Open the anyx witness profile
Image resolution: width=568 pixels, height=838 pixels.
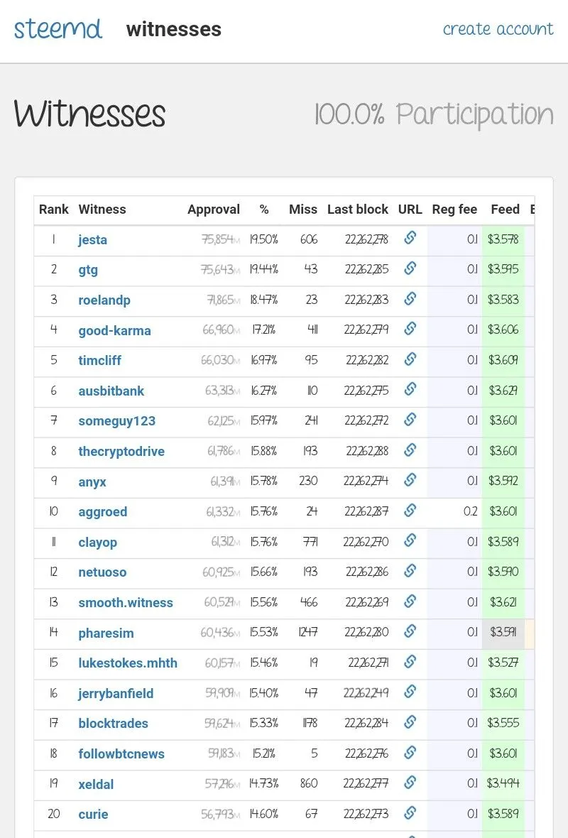point(92,482)
